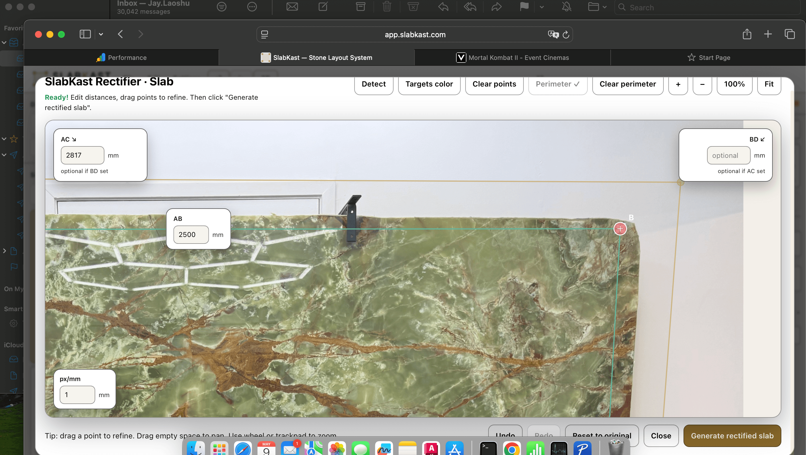
Task: Open Safari from the Dock
Action: point(243,449)
